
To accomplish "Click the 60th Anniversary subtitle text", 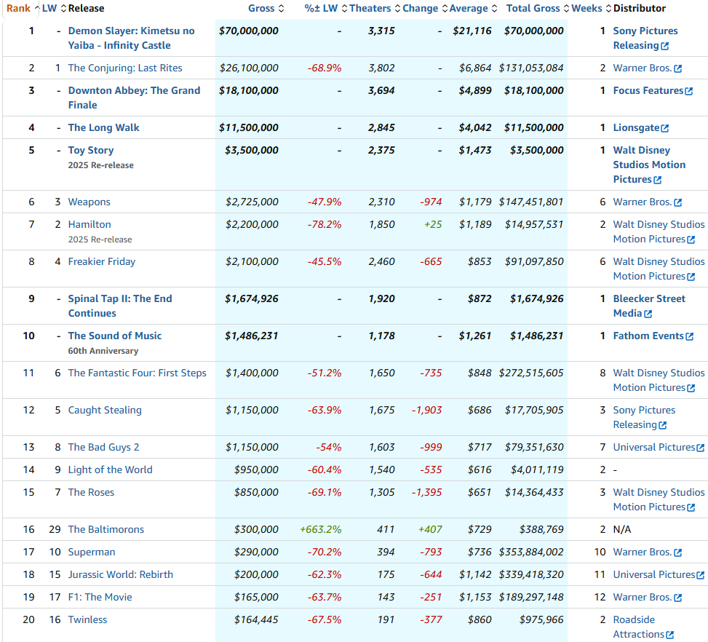I will [103, 351].
